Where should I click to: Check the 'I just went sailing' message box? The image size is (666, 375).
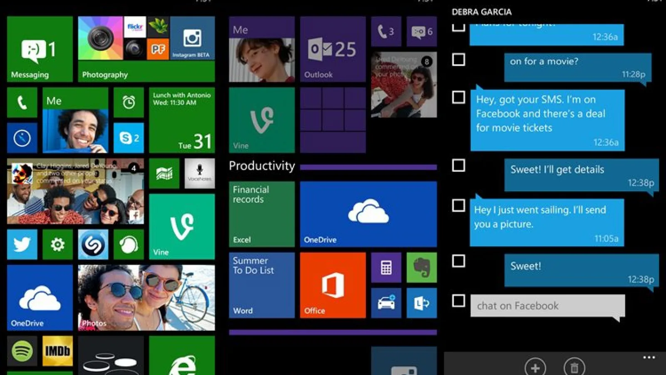pyautogui.click(x=459, y=205)
